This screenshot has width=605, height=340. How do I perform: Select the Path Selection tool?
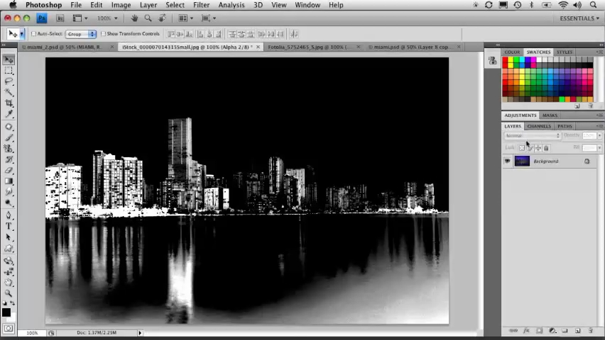[9, 237]
